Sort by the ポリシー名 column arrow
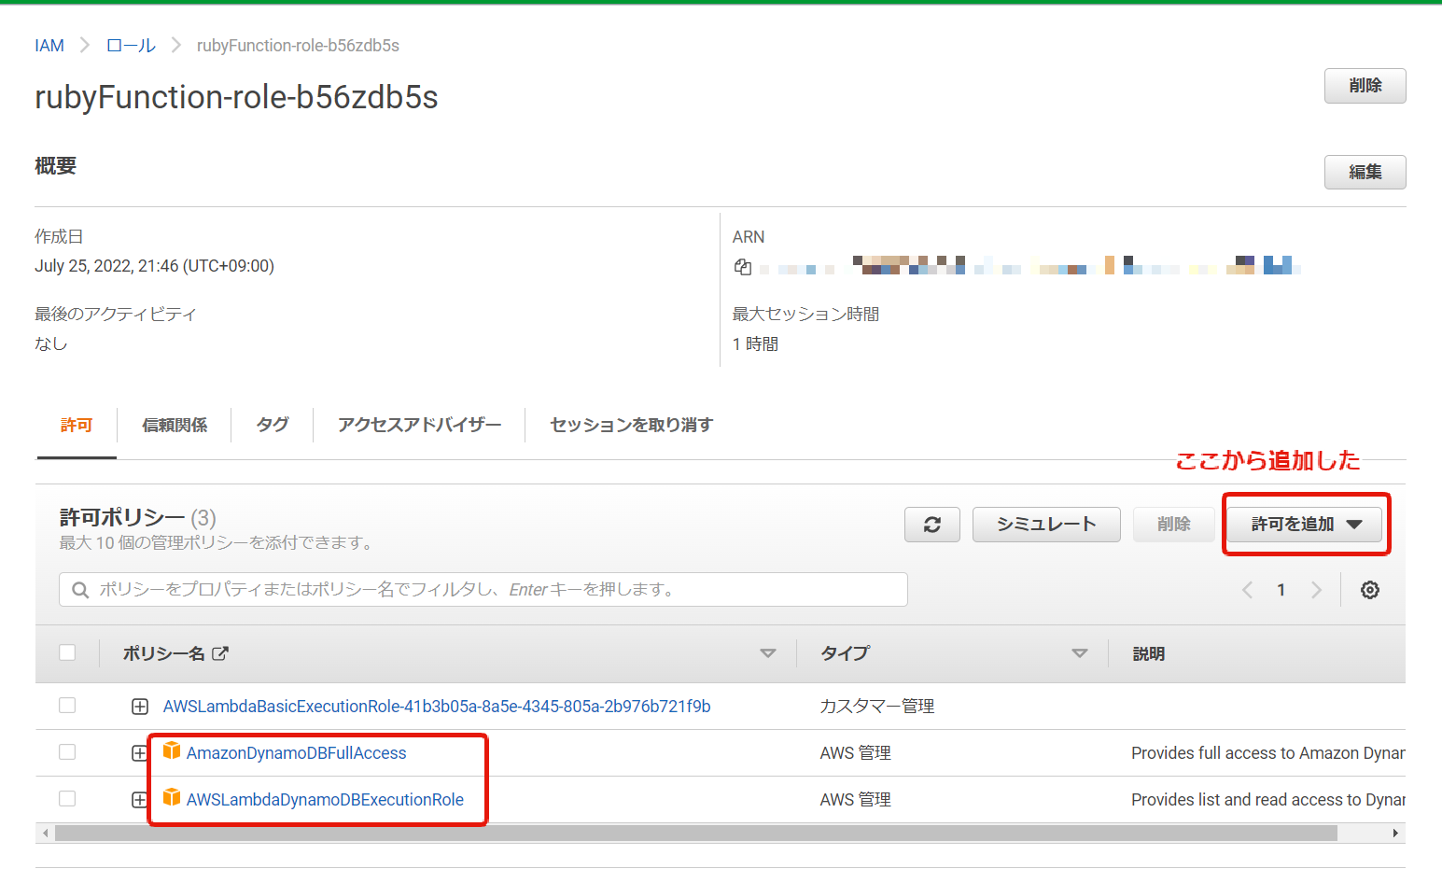The height and width of the screenshot is (869, 1442). click(768, 653)
